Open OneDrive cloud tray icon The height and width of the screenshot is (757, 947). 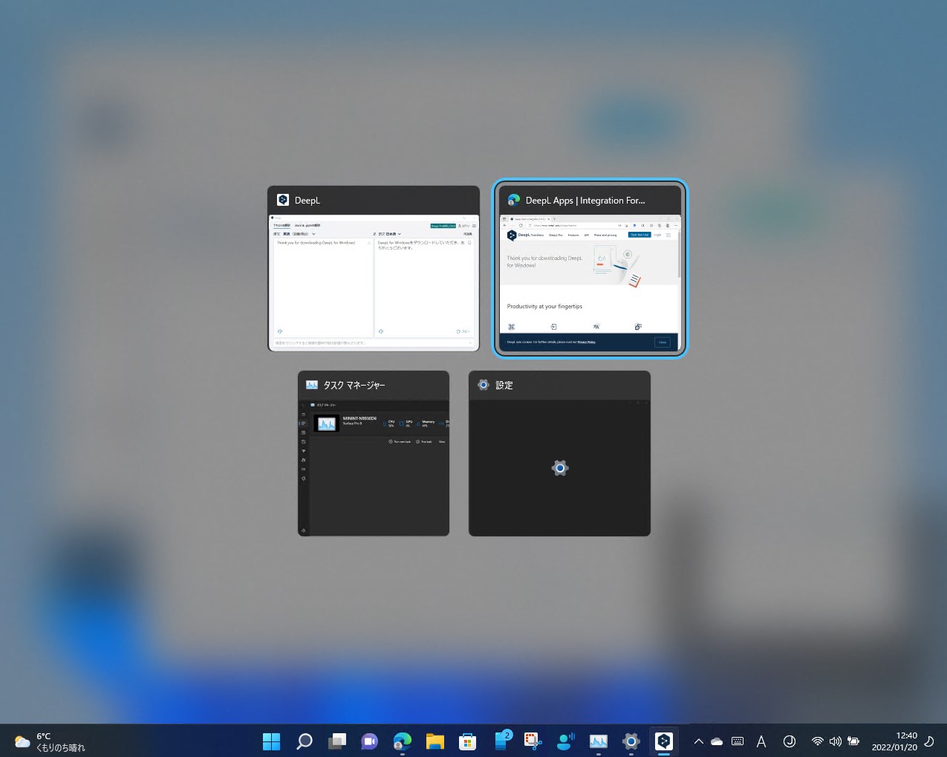pyautogui.click(x=717, y=741)
